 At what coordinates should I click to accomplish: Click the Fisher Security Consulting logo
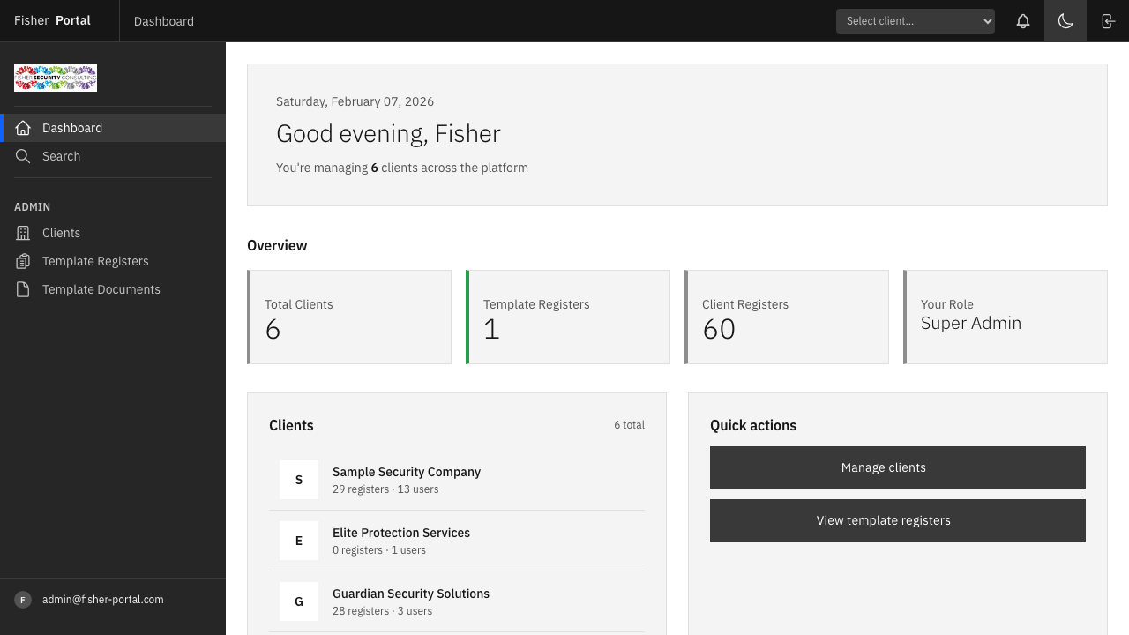55,78
